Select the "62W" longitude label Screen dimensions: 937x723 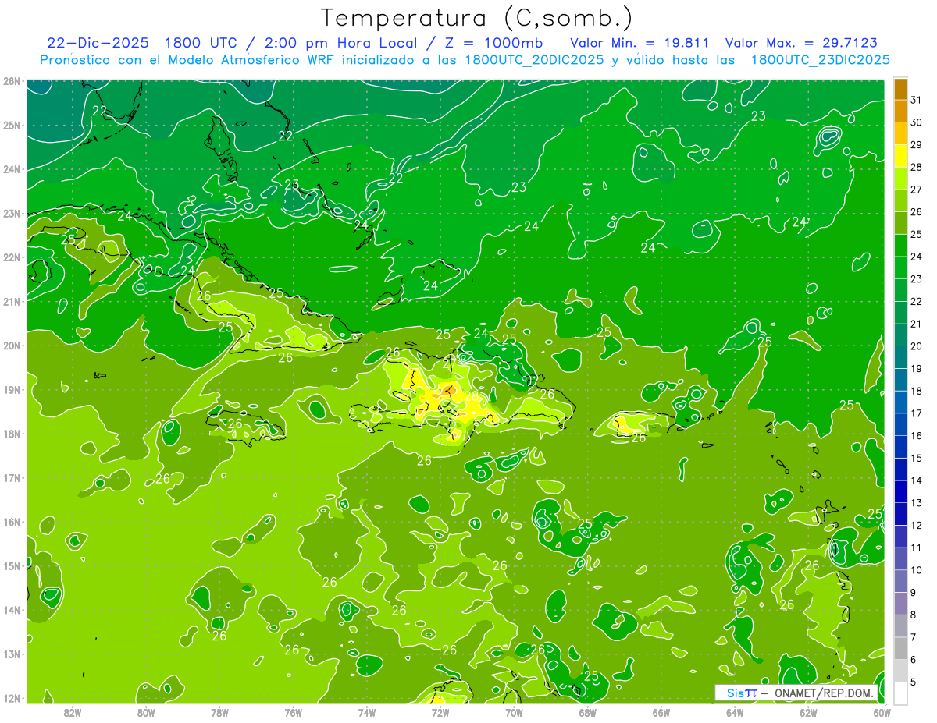click(808, 712)
